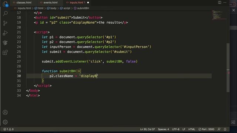Click the split editor right icon
This screenshot has height=133, width=237.
pyautogui.click(x=220, y=3)
